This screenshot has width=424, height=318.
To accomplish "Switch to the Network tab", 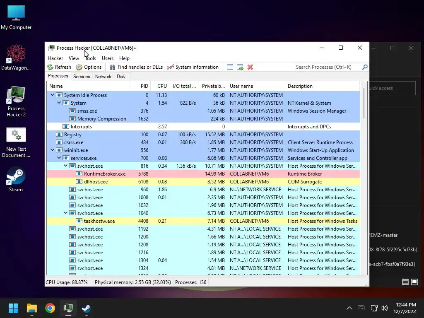I will point(103,77).
